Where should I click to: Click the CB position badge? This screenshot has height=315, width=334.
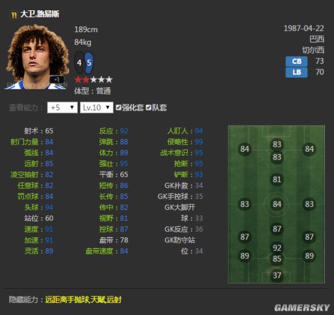click(296, 61)
